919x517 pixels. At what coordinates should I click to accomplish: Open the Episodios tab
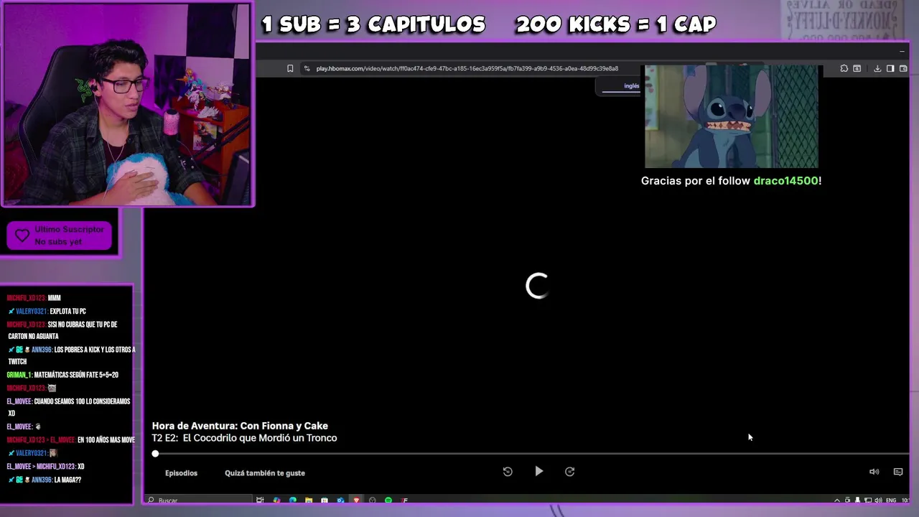(181, 472)
